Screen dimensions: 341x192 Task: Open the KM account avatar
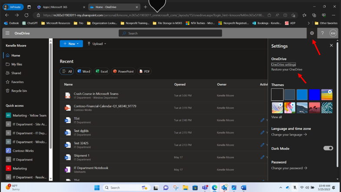point(333,33)
